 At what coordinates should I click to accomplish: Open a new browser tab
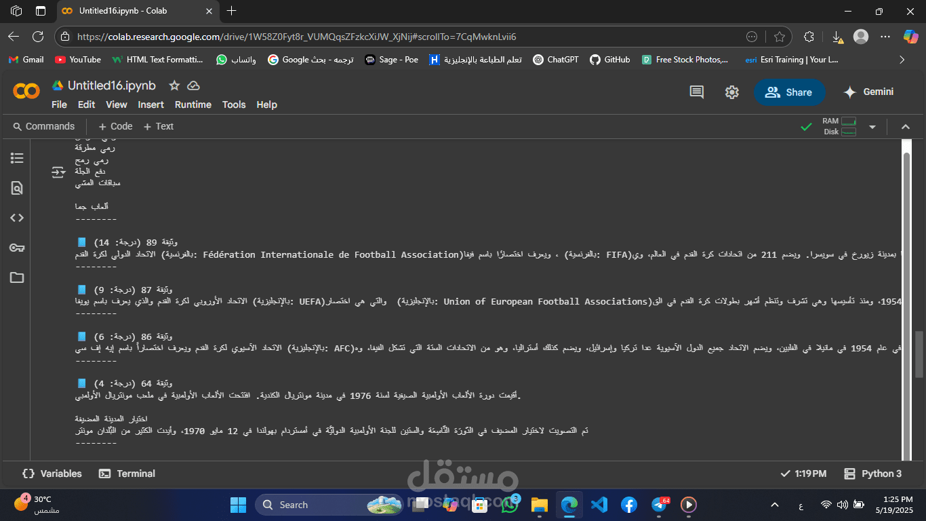click(x=232, y=11)
